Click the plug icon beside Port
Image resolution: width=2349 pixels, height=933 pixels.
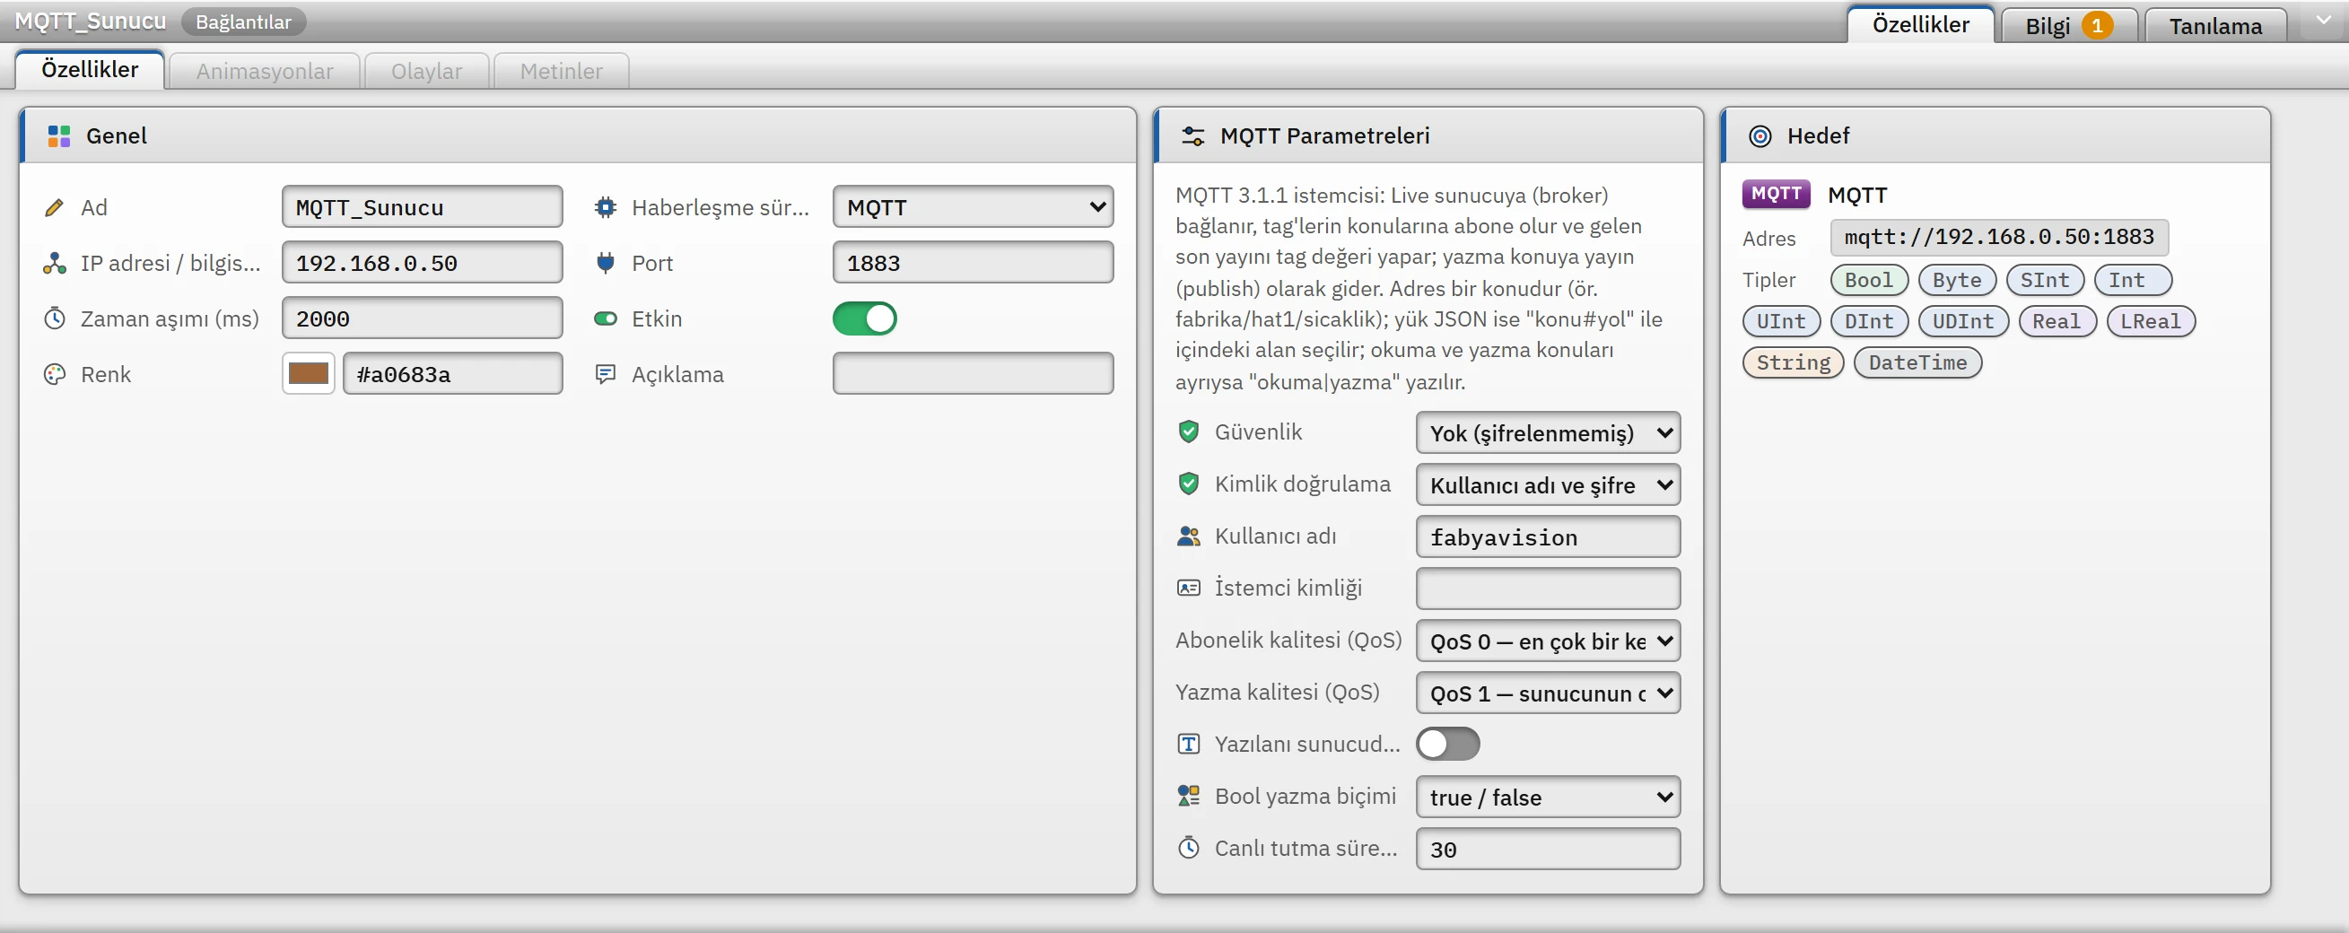coord(606,264)
